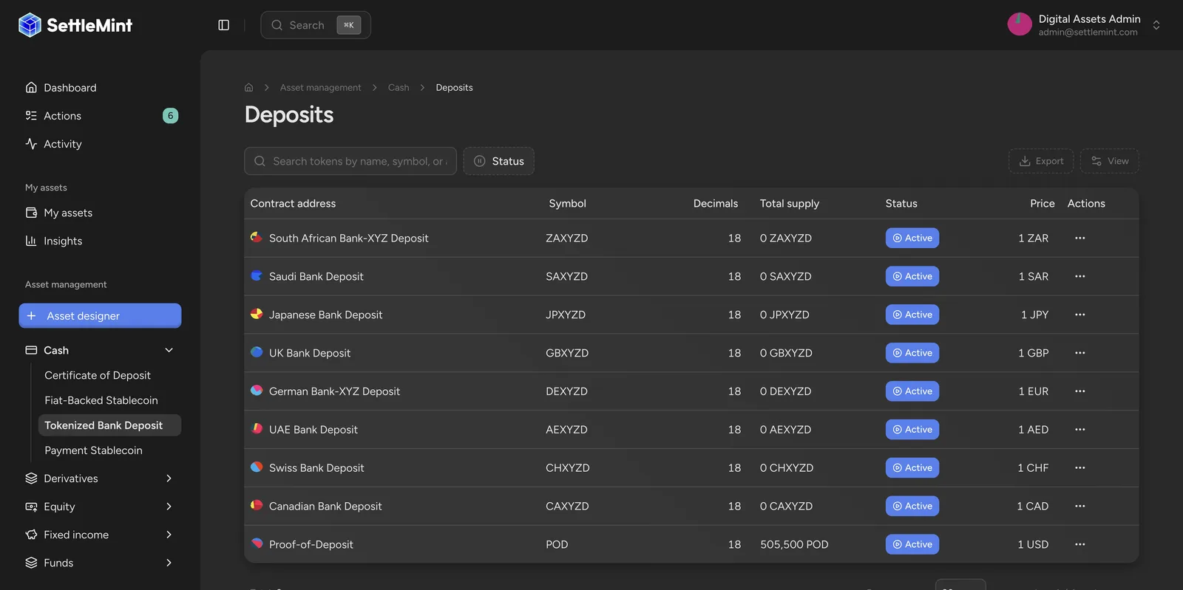The image size is (1183, 590).
Task: Click the Status column header
Action: tap(901, 203)
